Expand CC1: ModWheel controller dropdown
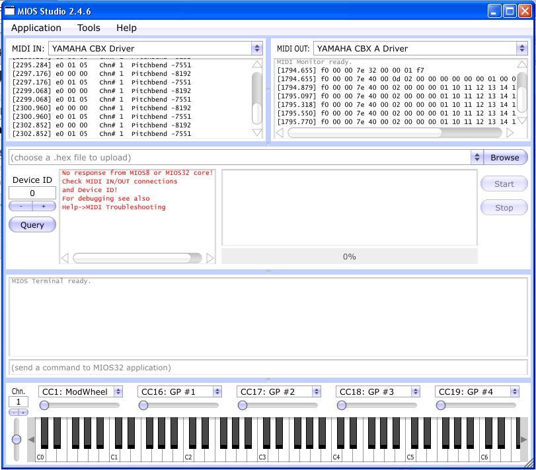The height and width of the screenshot is (470, 536). 118,391
